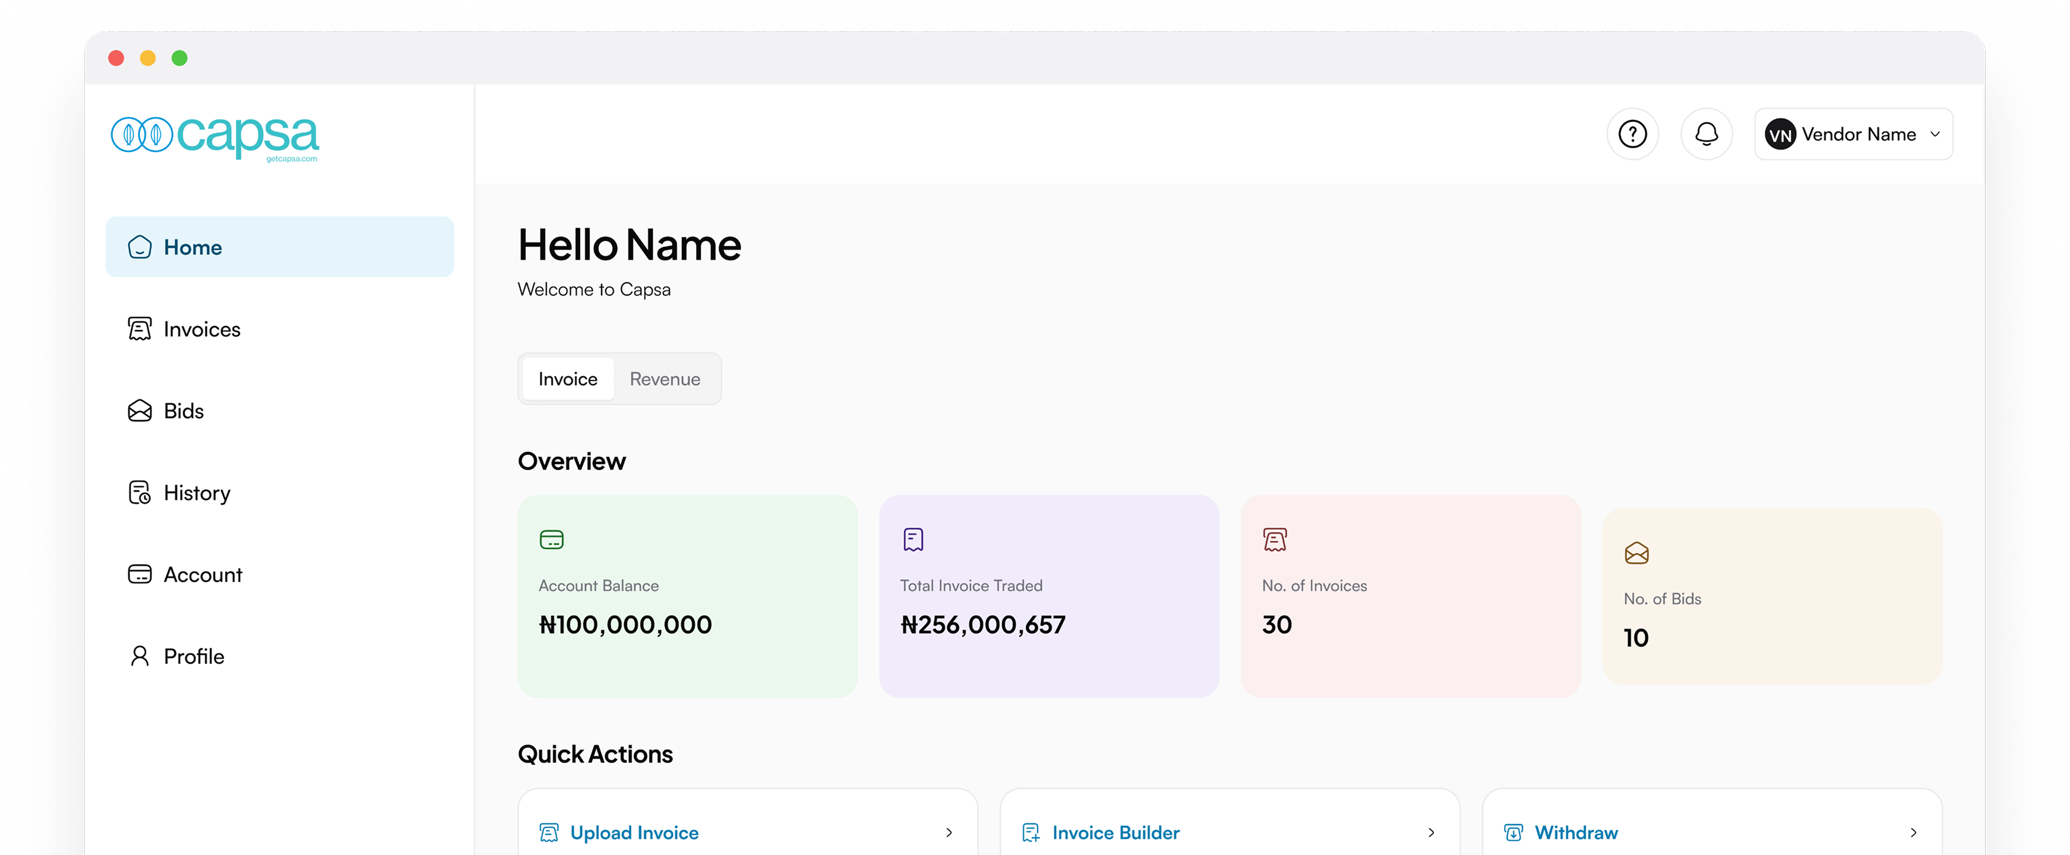Switch to the Revenue tab
The height and width of the screenshot is (855, 2070).
pos(665,378)
